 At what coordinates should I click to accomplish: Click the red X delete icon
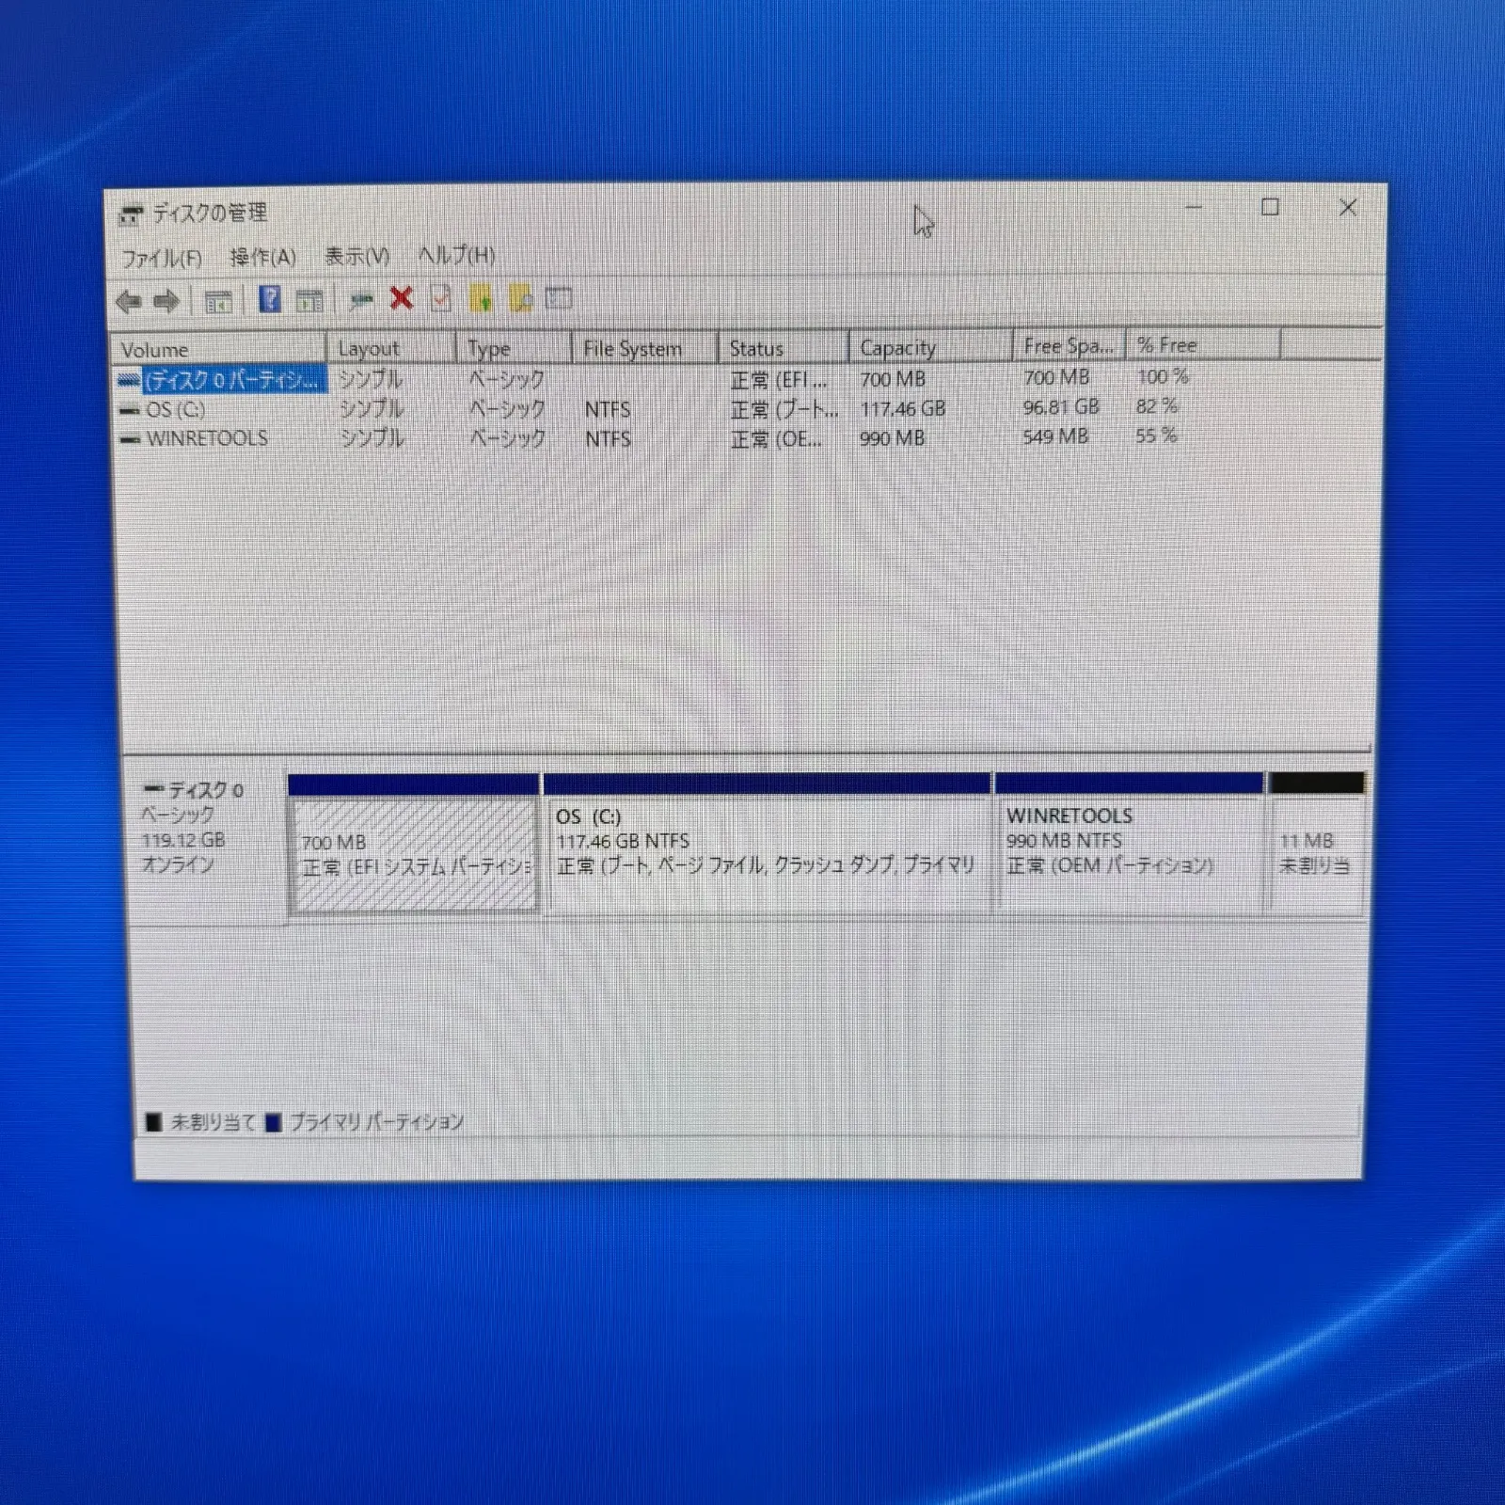click(402, 299)
